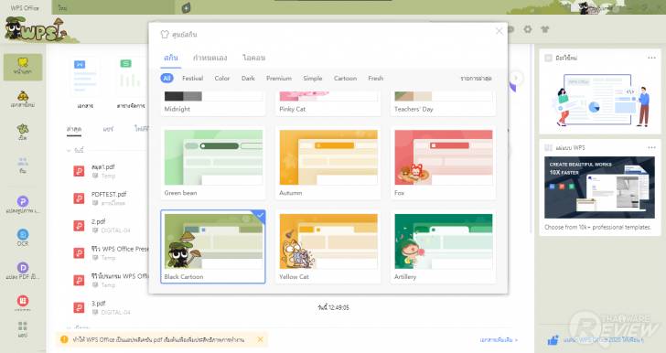
Task: Open the 2.pdf file icon
Action: coord(79,226)
